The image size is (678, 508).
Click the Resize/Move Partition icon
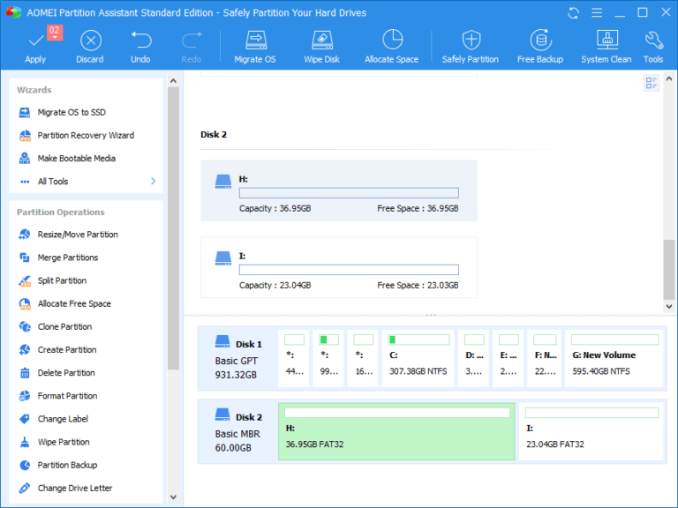[25, 235]
